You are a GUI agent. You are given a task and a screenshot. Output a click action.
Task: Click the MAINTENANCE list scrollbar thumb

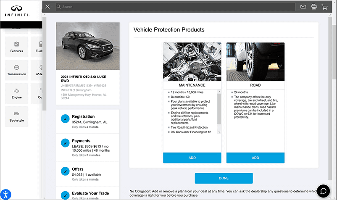[219, 109]
